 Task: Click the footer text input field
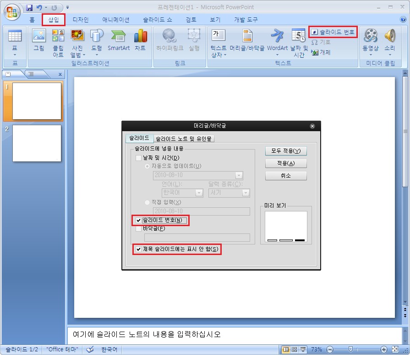[197, 238]
